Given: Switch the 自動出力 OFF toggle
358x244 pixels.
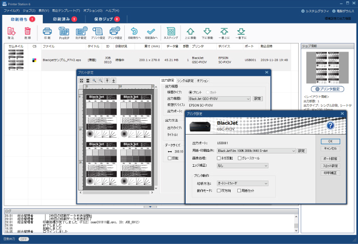Looking at the screenshot, I should [24, 239].
